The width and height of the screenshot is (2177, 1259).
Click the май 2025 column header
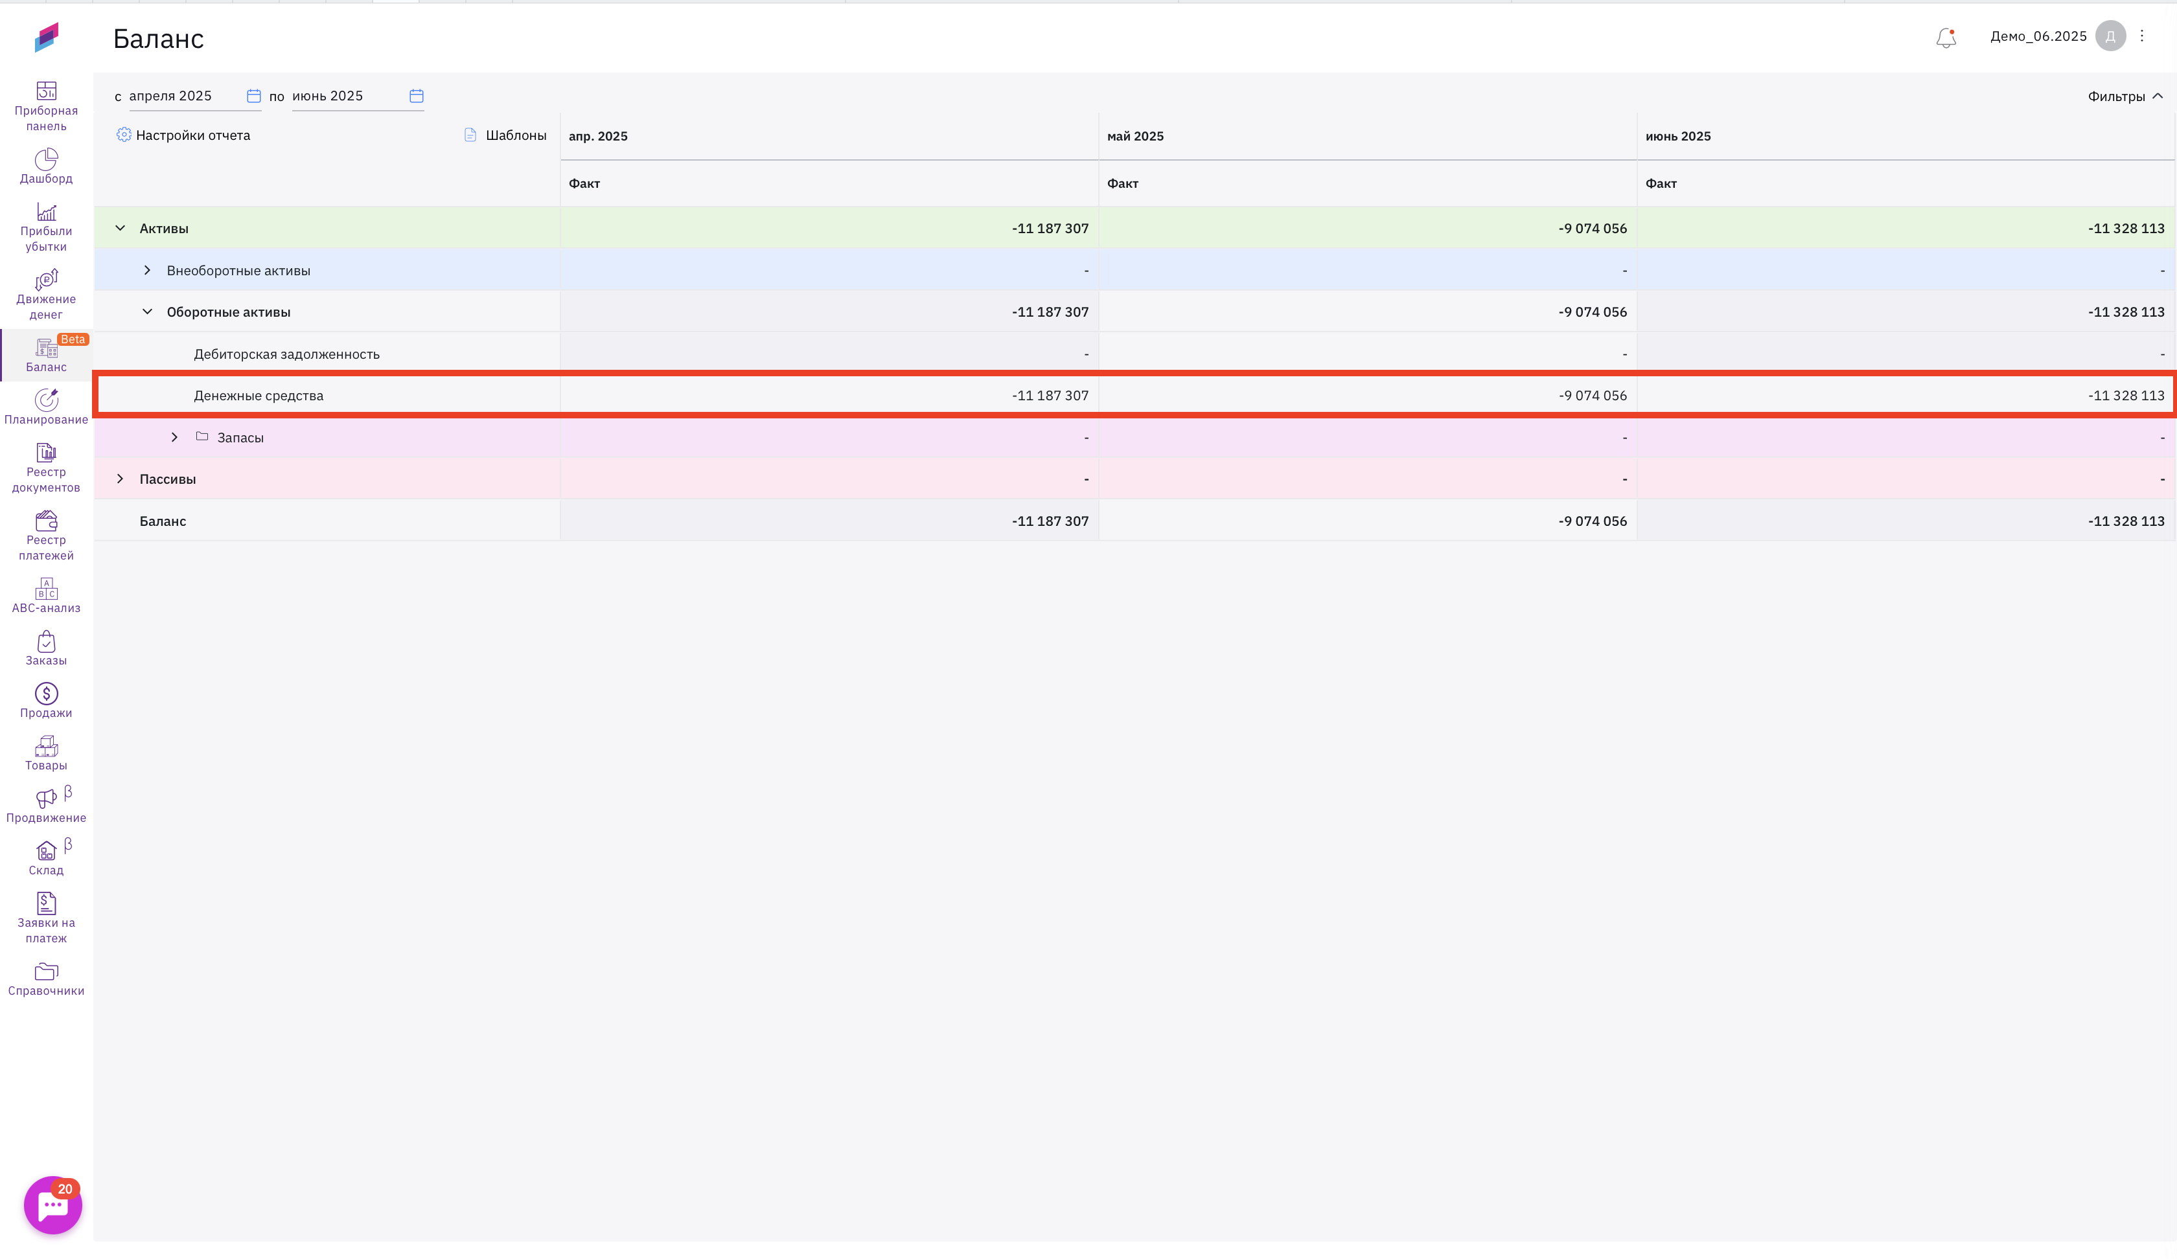1135,137
